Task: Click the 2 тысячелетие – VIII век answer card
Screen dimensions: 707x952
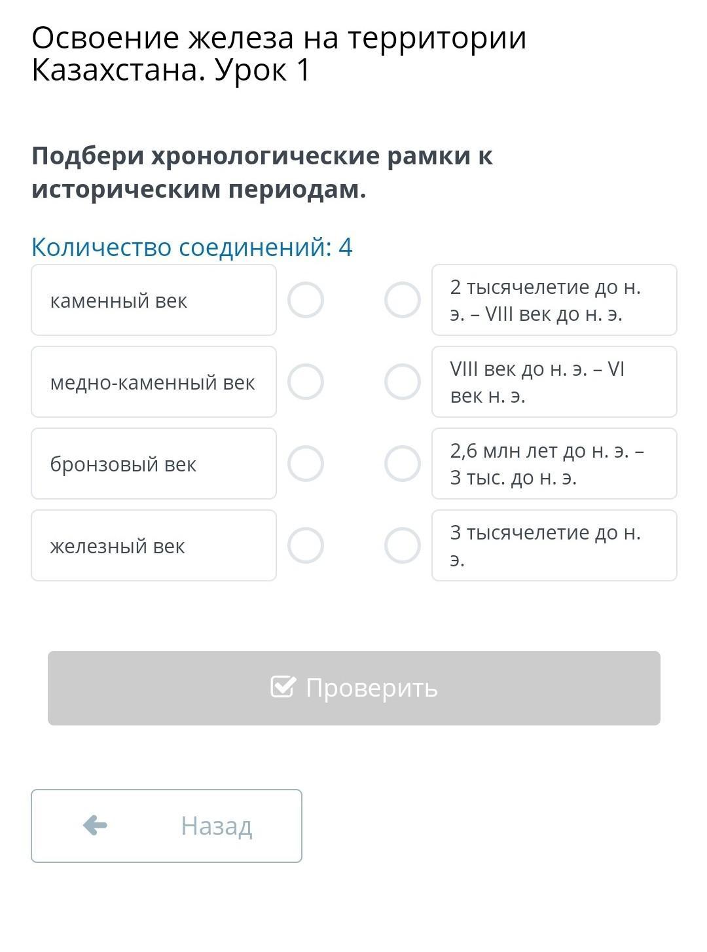Action: [554, 301]
